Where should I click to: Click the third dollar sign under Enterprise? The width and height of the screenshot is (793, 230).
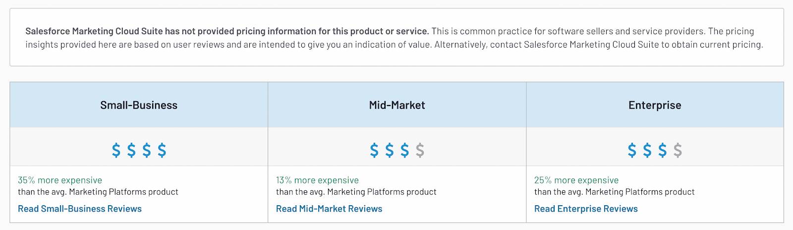(x=663, y=150)
